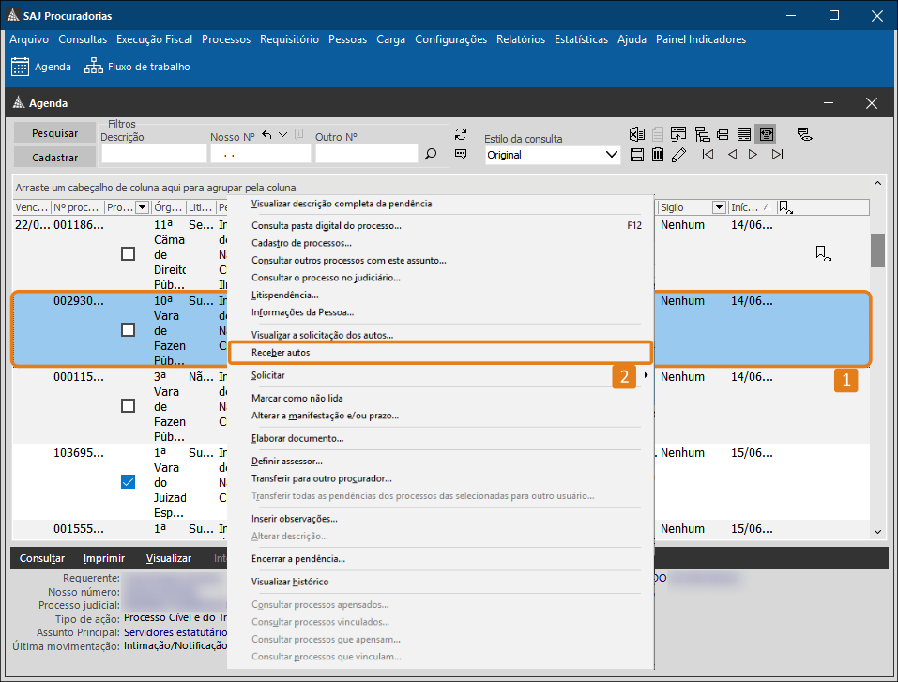
Task: Go to the first record arrow
Action: point(708,154)
